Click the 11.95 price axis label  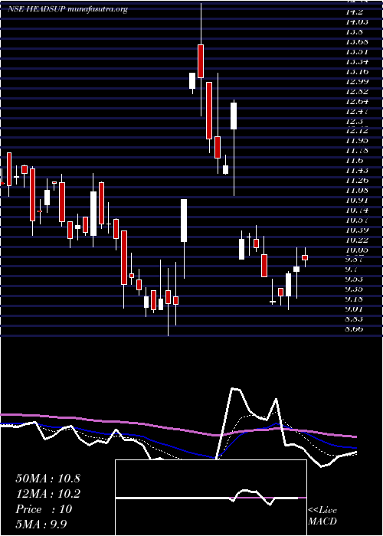357,140
